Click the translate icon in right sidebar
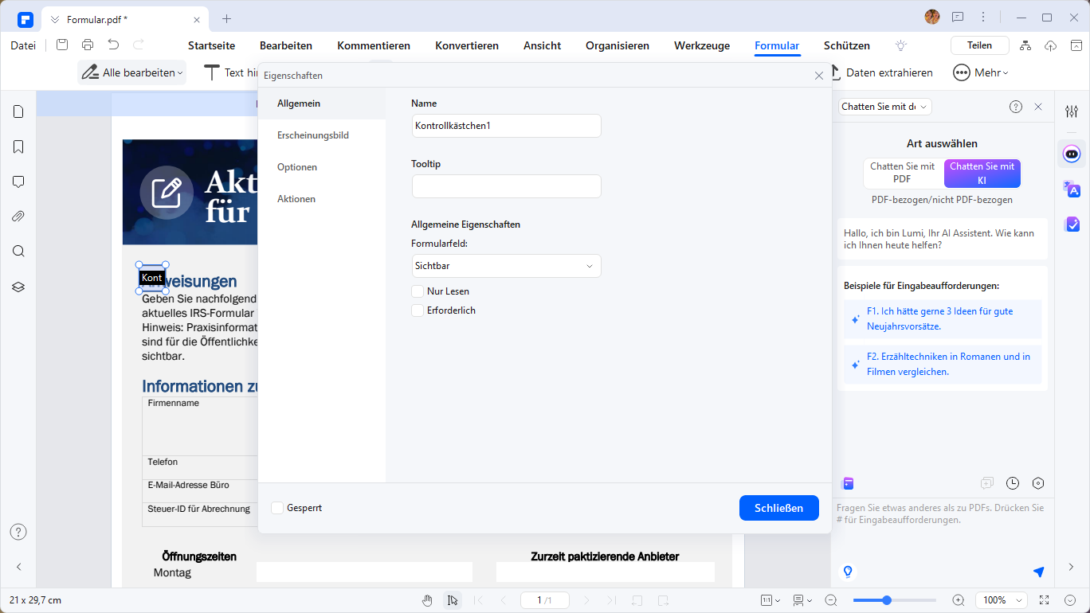This screenshot has width=1090, height=613. click(1072, 189)
